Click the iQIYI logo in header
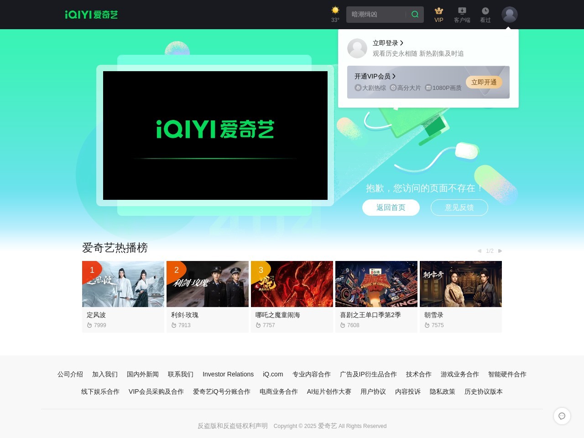This screenshot has width=584, height=438. click(x=91, y=15)
